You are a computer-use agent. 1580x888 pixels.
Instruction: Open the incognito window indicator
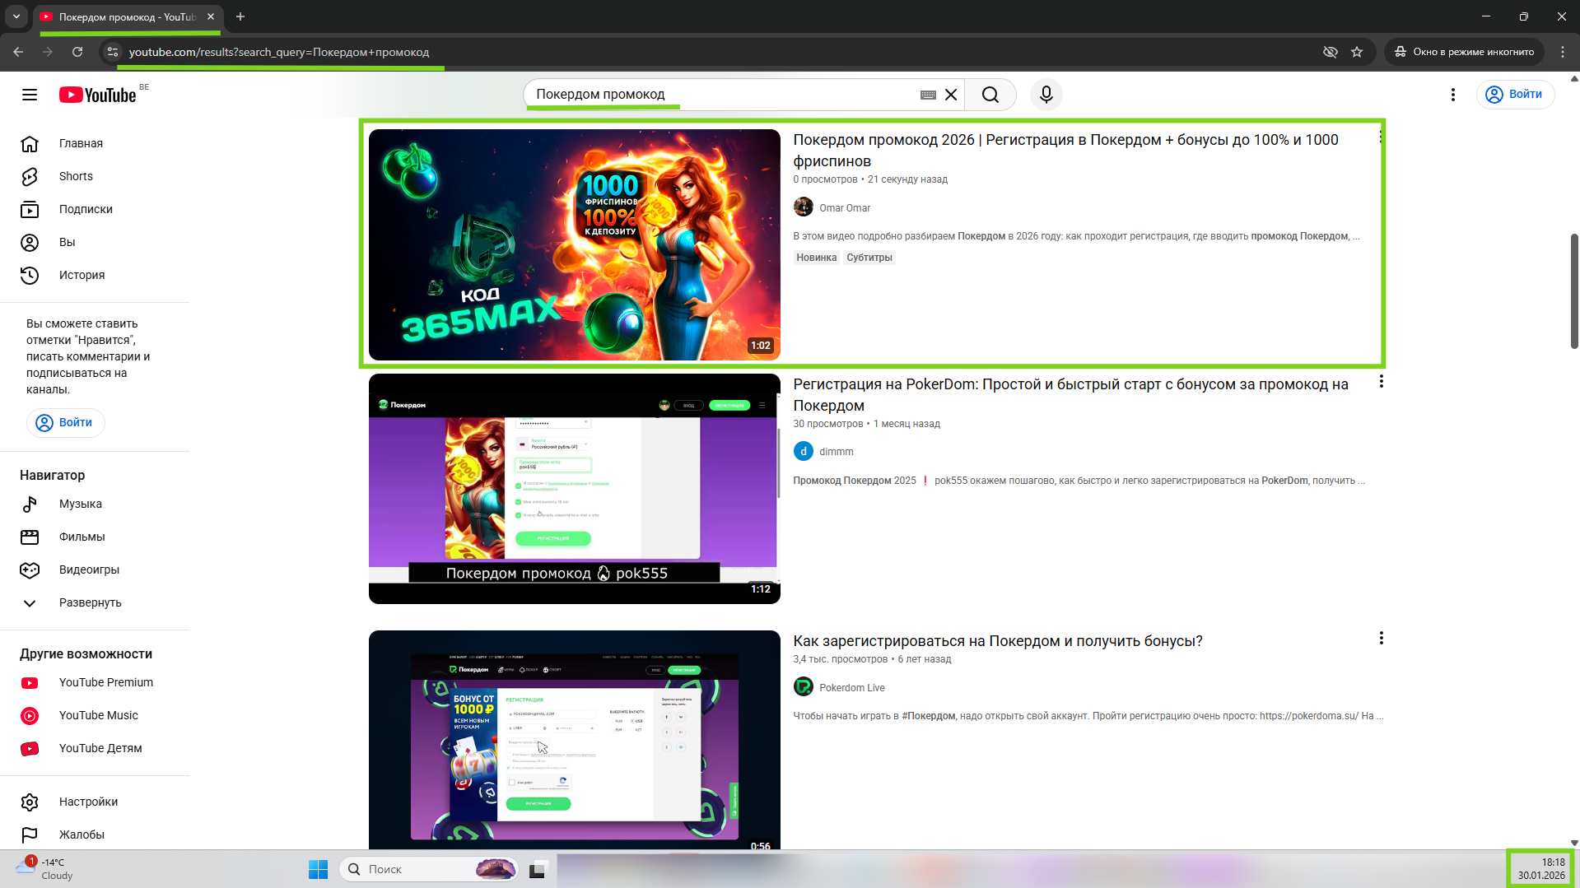[1464, 52]
